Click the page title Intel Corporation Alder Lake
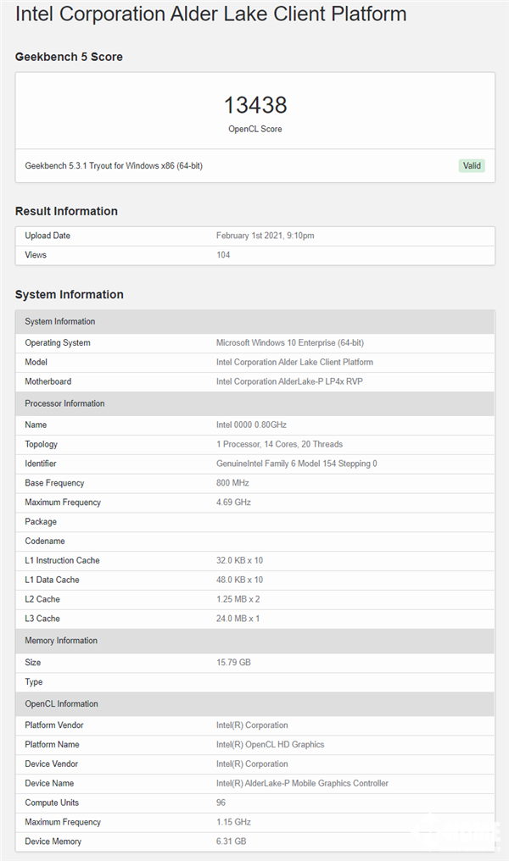 (x=211, y=14)
